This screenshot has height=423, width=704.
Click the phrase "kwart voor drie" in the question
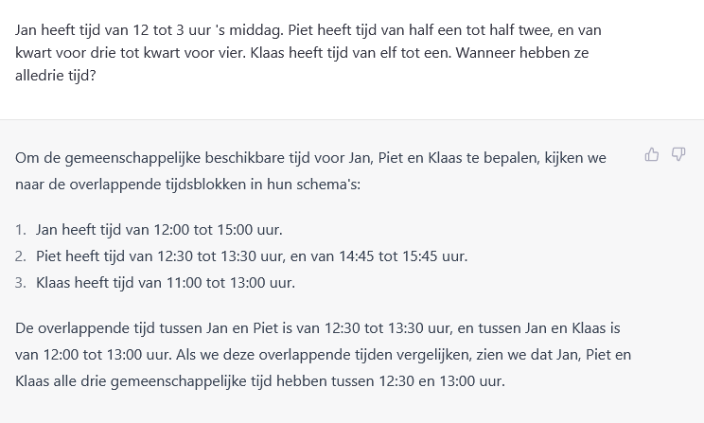pos(66,53)
